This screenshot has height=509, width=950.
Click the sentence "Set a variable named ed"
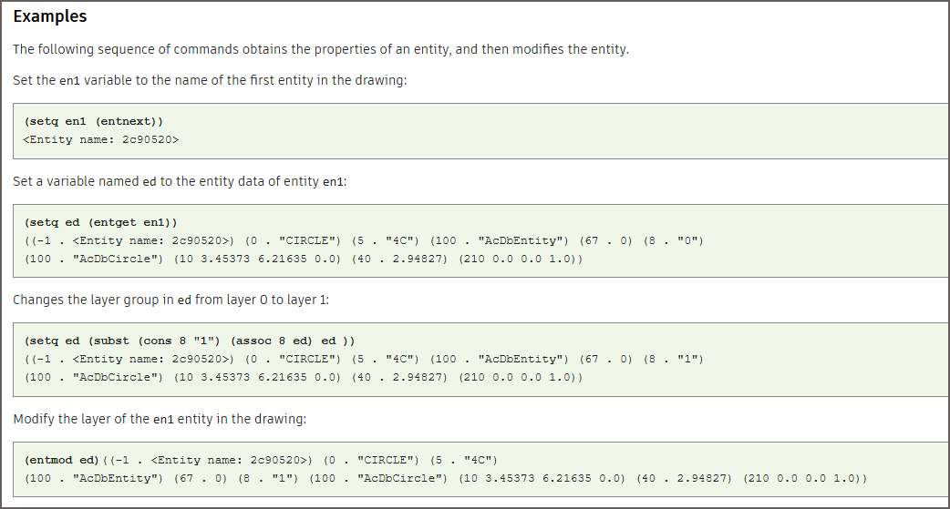(x=180, y=182)
